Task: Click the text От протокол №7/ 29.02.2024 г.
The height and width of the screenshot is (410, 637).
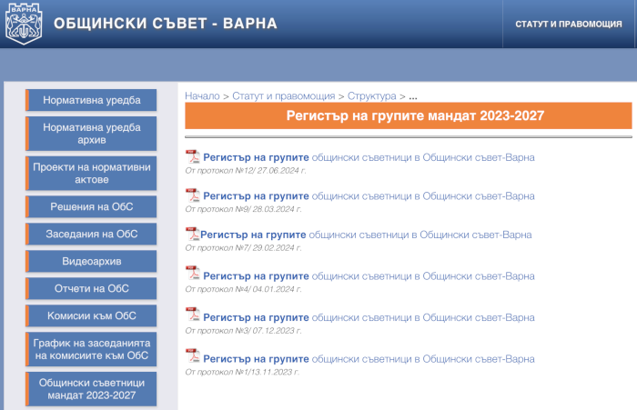Action: [x=243, y=247]
